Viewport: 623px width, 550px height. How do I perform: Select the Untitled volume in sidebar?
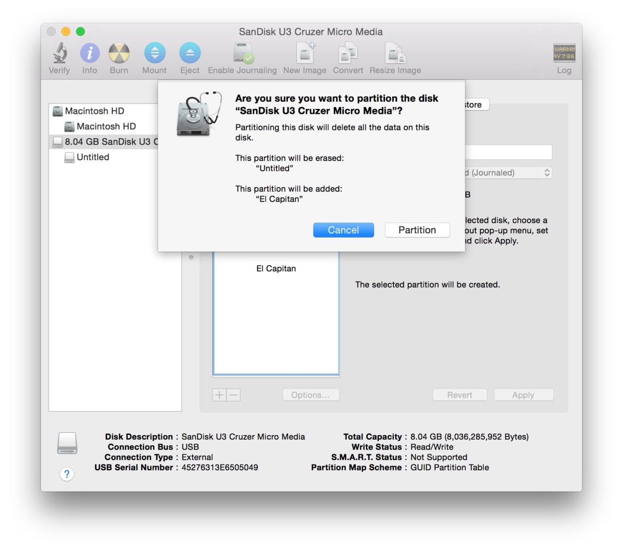click(x=92, y=157)
